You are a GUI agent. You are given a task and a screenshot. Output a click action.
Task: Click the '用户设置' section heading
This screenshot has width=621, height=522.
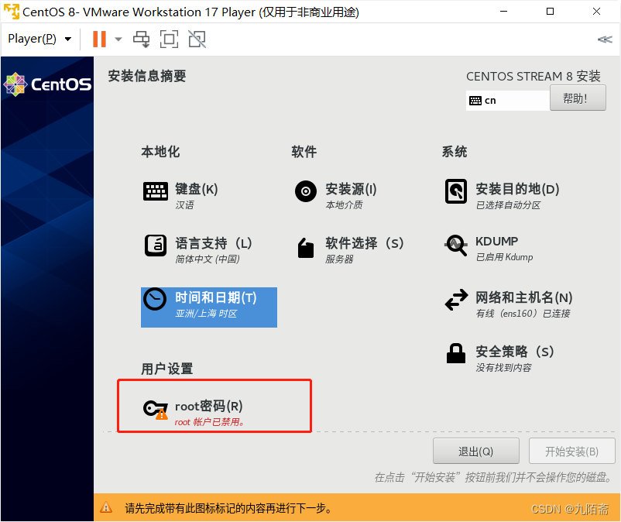click(166, 369)
